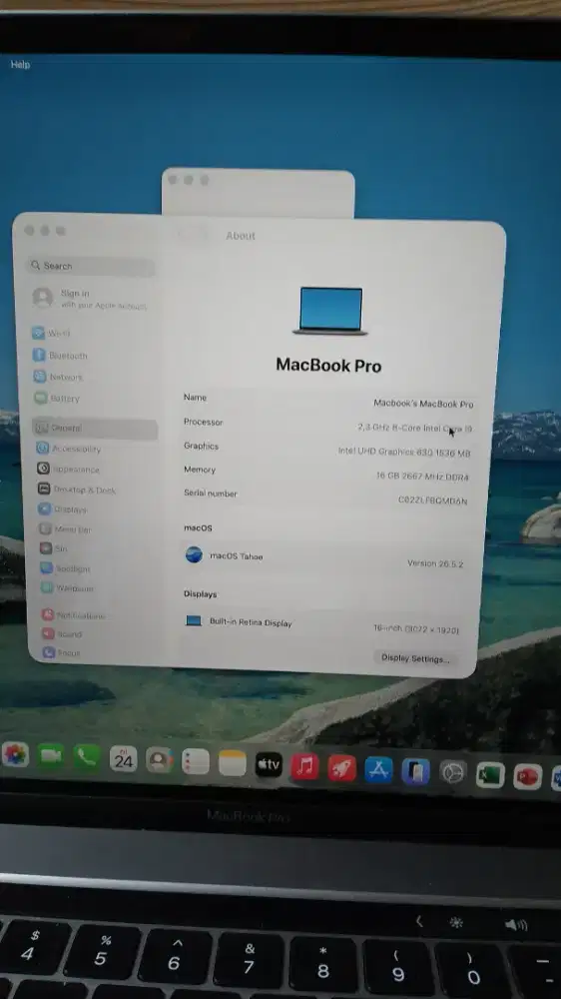Screen dimensions: 561x999
Task: Click the "16-inch (3072 × 1920)" display value
Action: coord(416,629)
